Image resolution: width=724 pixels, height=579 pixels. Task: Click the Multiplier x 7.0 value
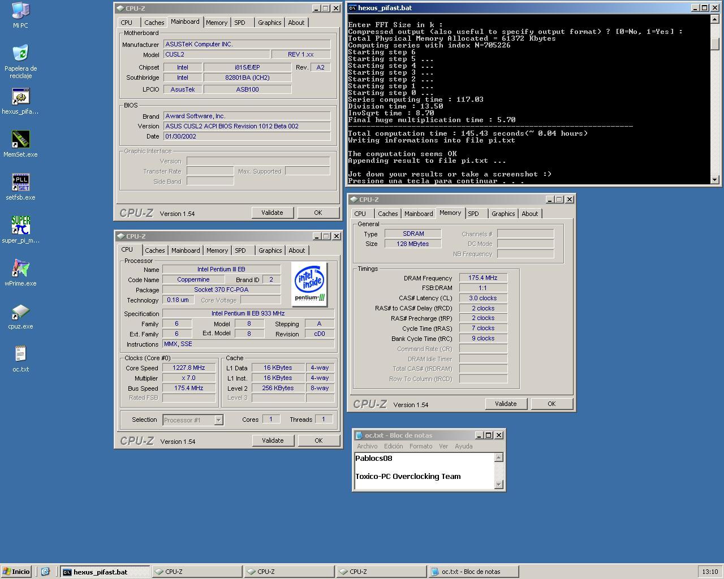coord(189,378)
